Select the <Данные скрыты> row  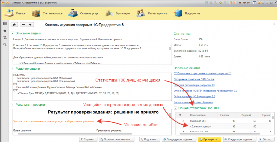coord(224,126)
